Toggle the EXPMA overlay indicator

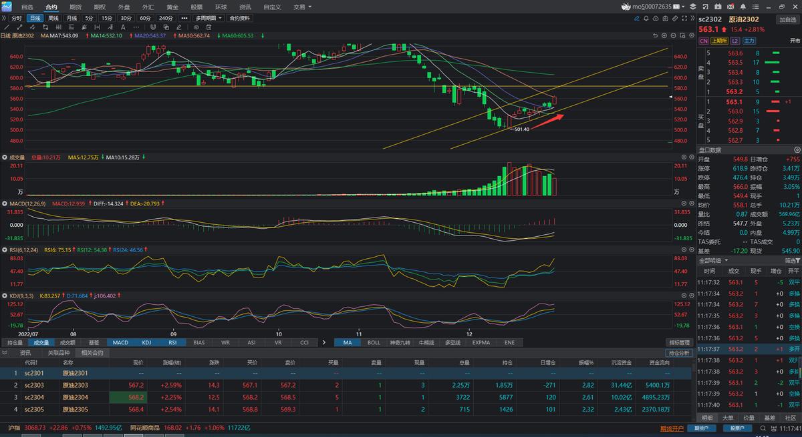coord(481,342)
